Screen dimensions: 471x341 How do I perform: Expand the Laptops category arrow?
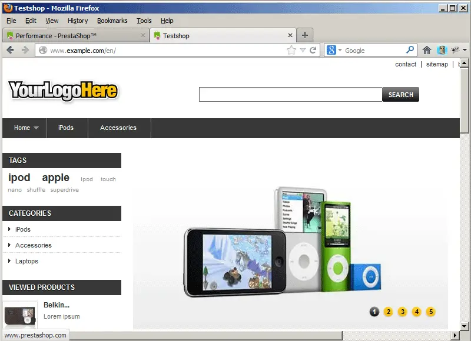(9, 261)
